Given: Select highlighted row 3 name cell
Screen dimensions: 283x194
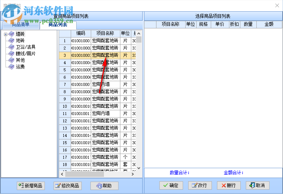Looking at the screenshot, I should tap(105, 55).
